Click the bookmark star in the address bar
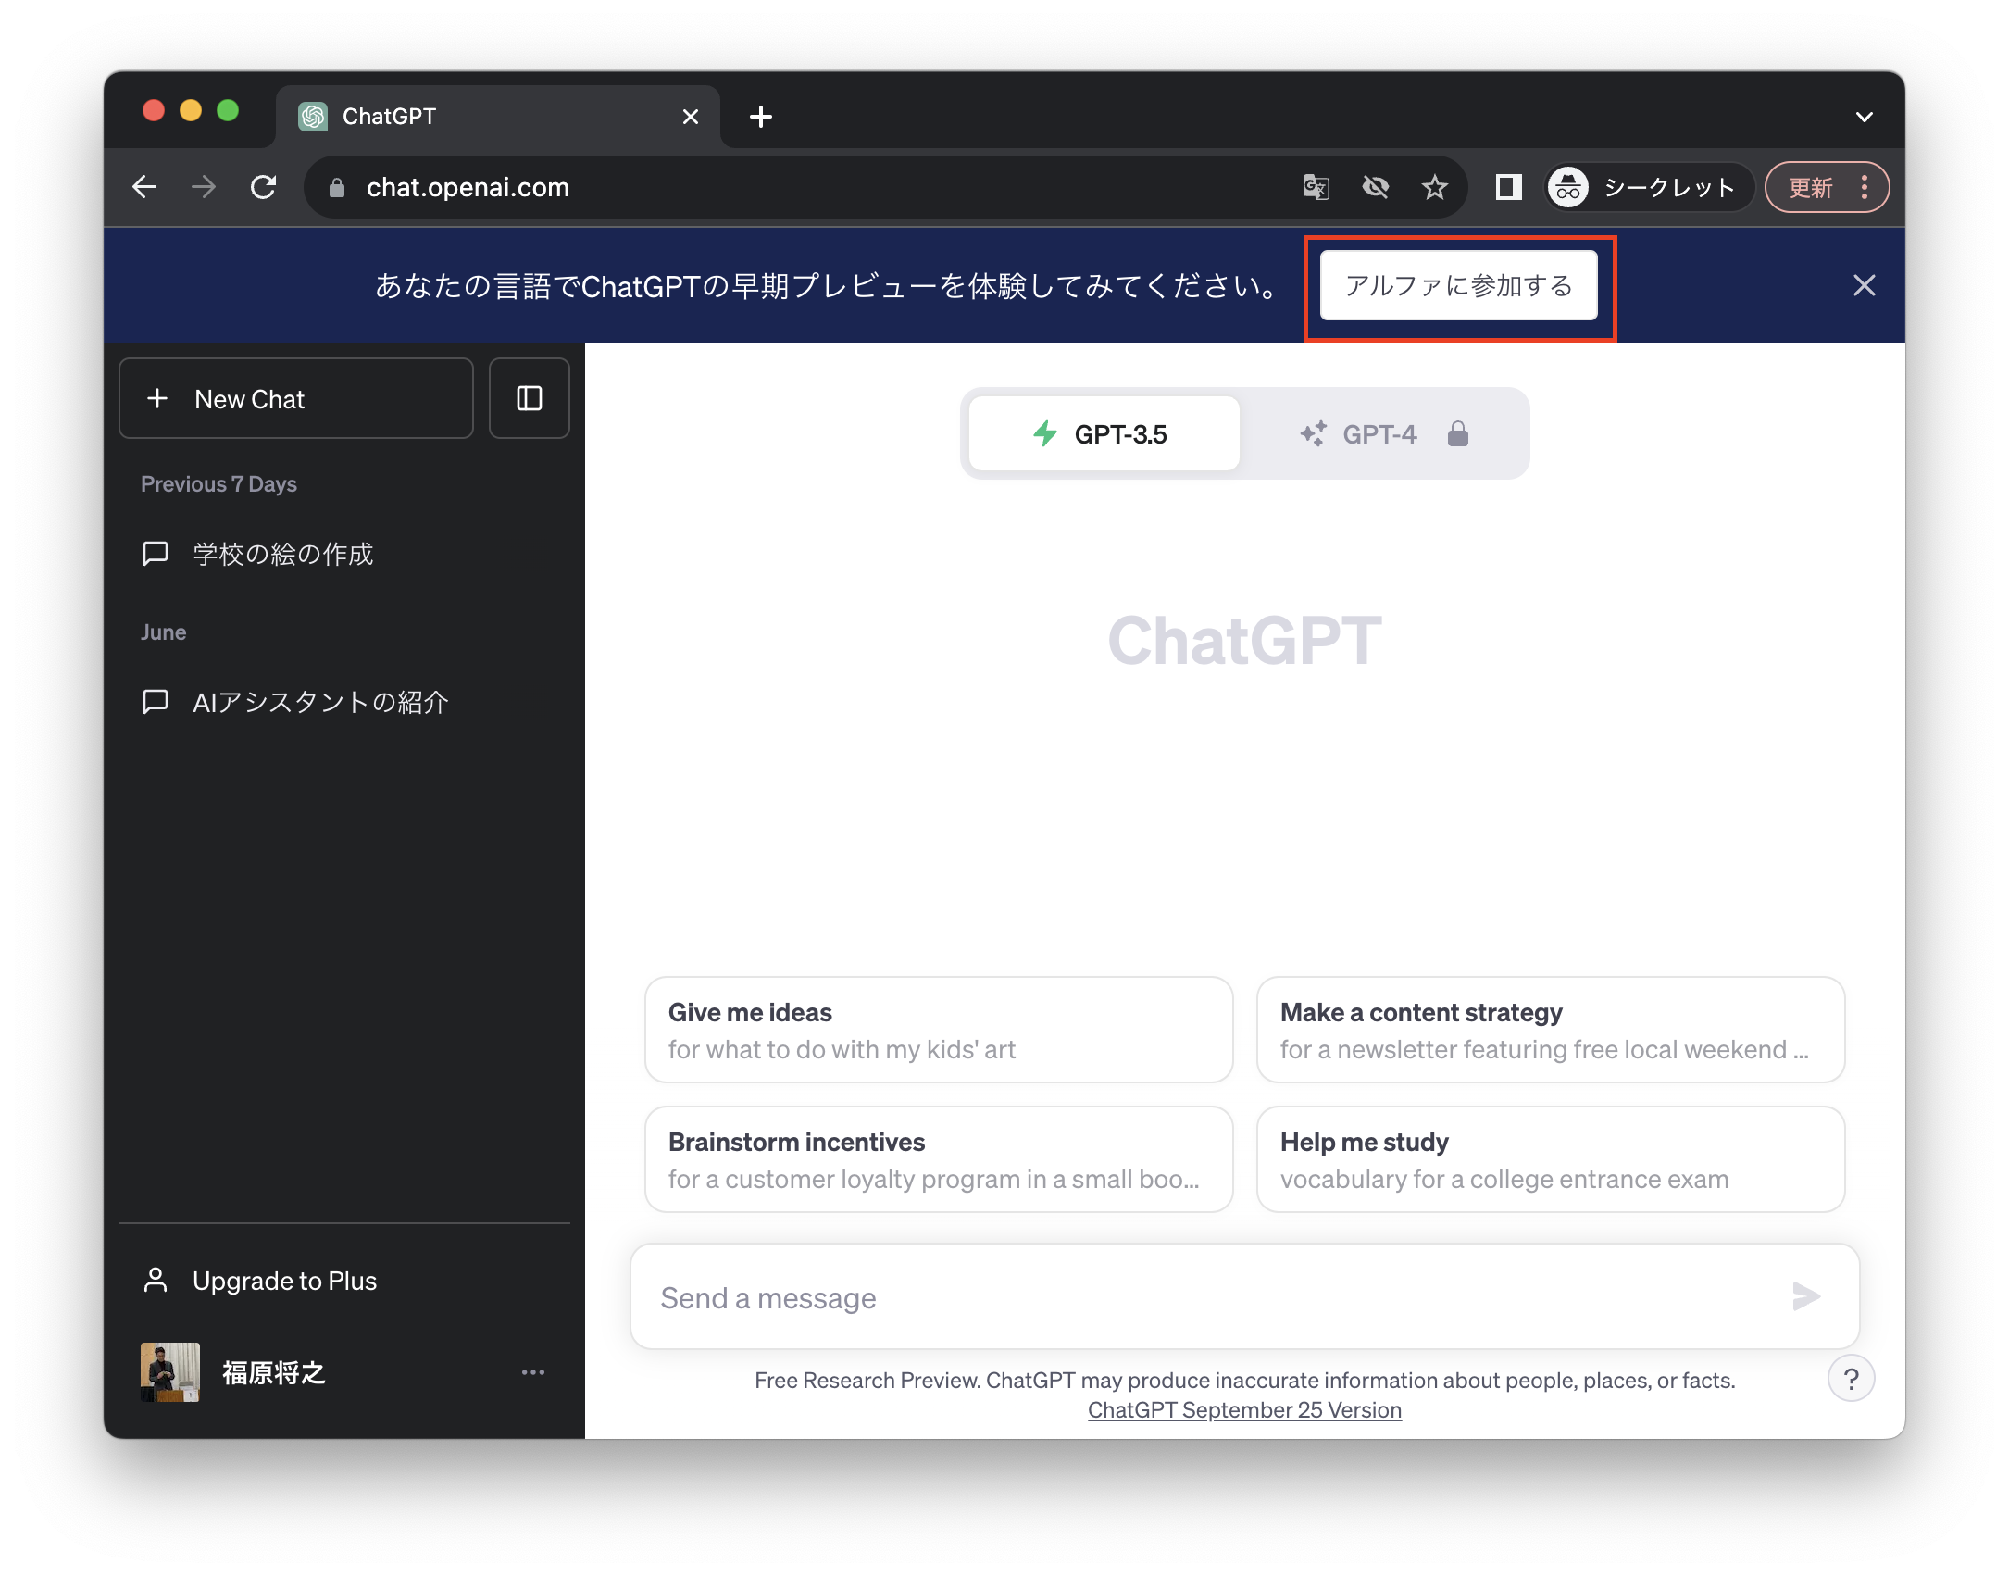 (1435, 186)
